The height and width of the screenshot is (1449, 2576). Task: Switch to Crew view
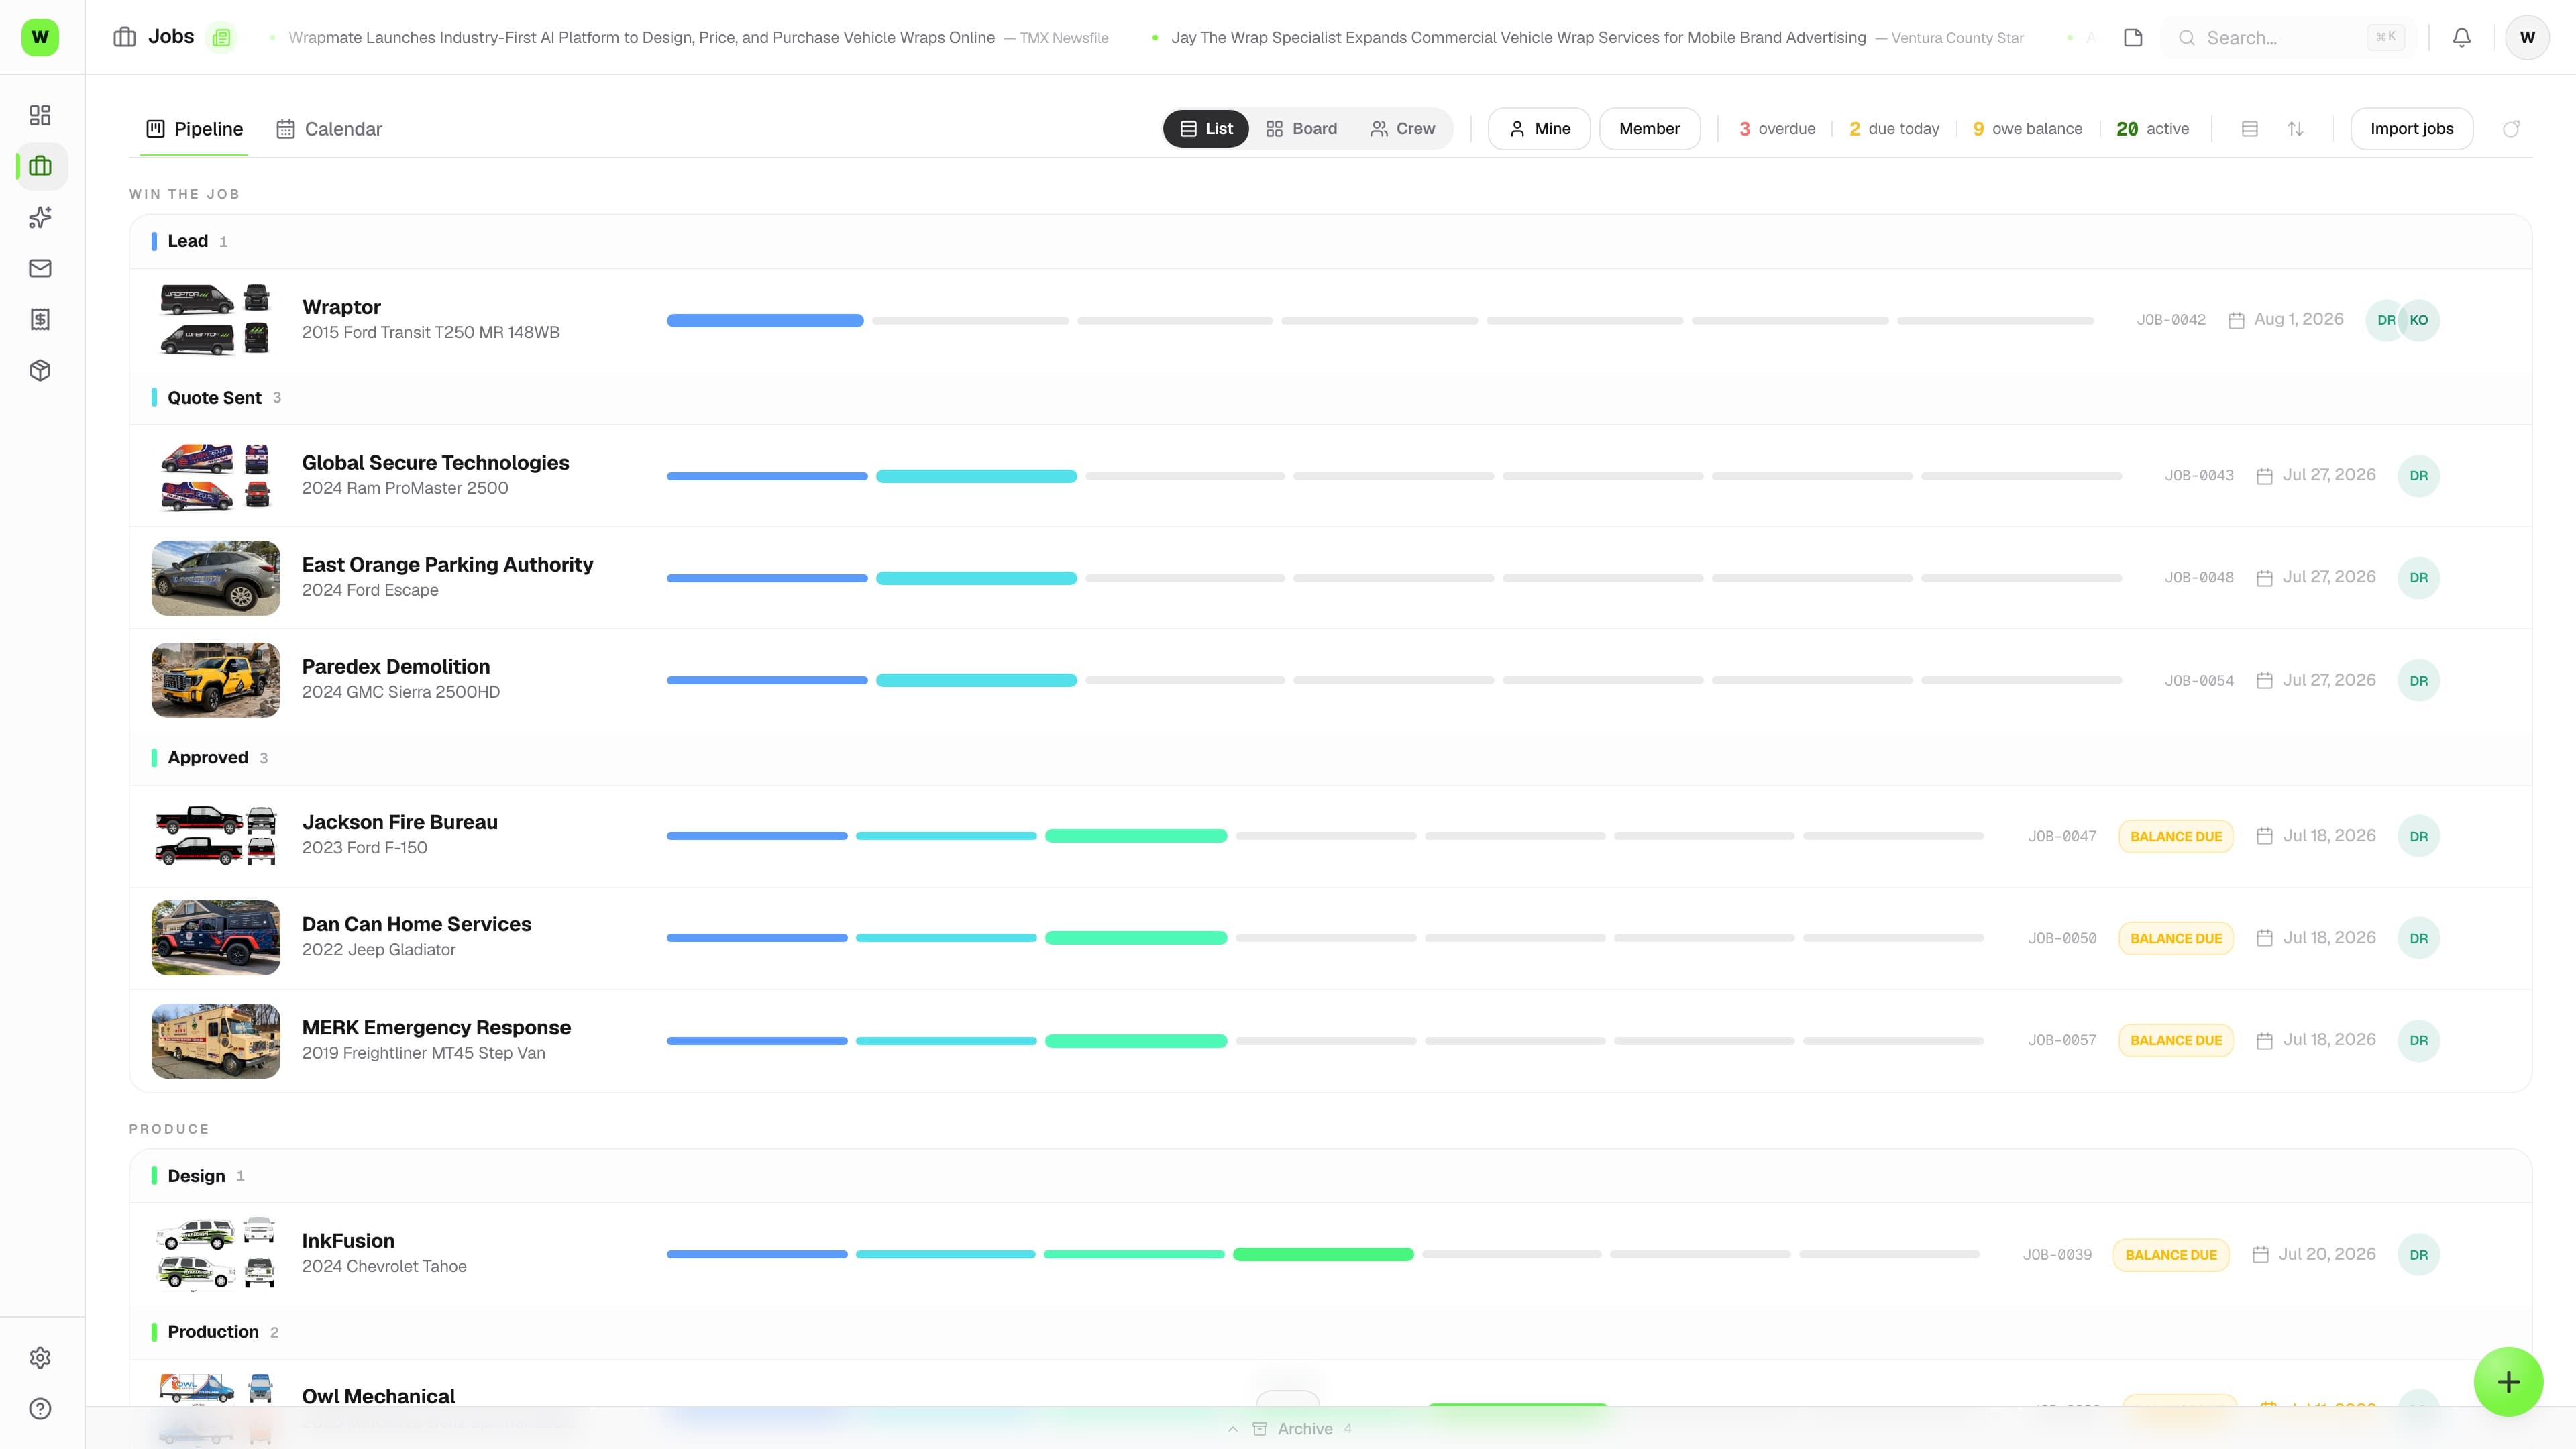click(1402, 129)
